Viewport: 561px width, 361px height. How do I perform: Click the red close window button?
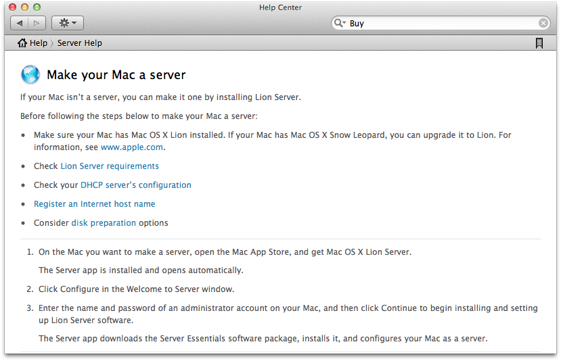point(13,7)
